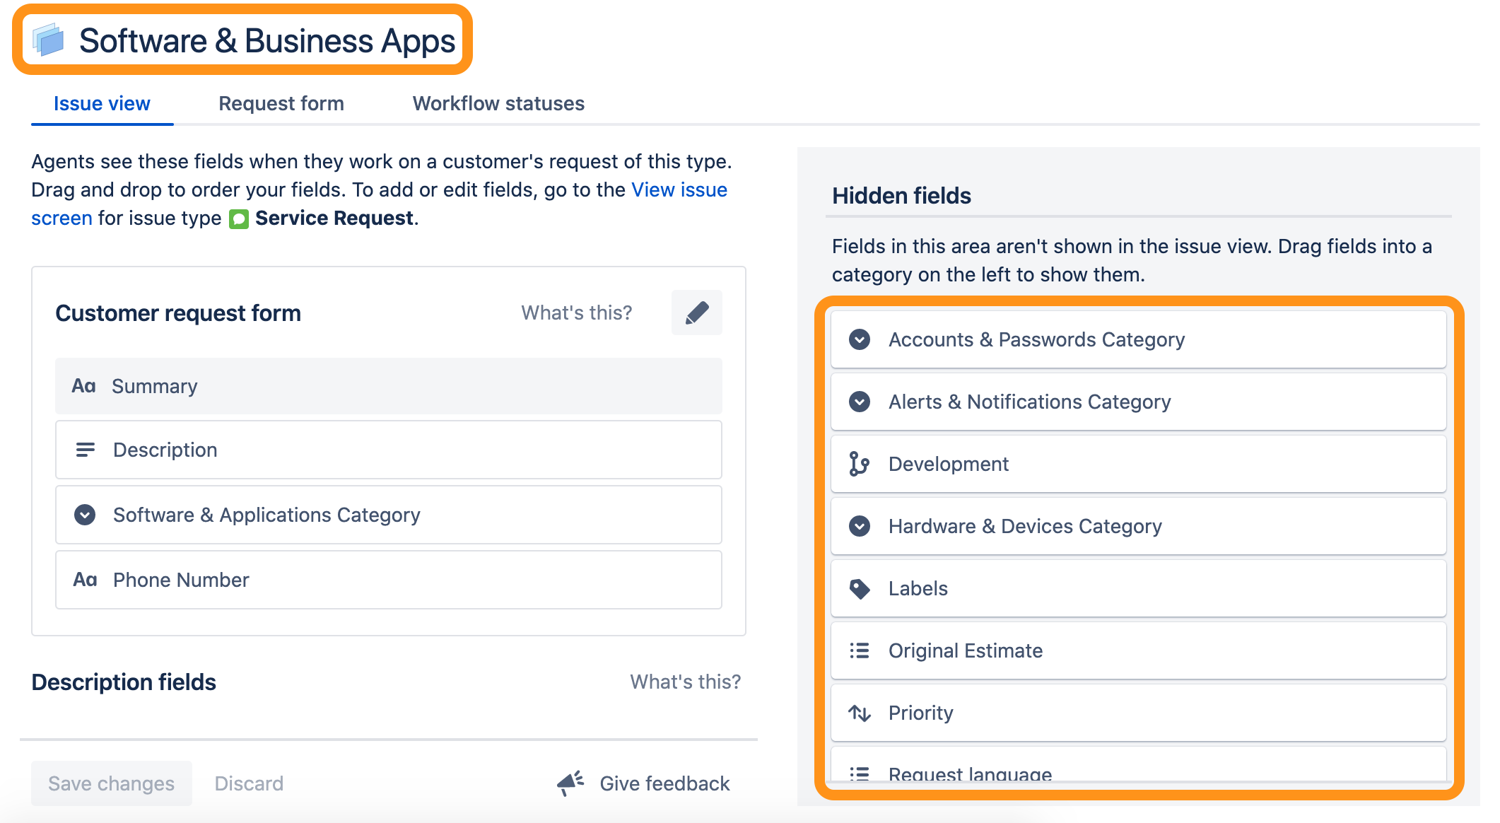Click the Labels tag icon
The height and width of the screenshot is (823, 1500).
[x=860, y=588]
